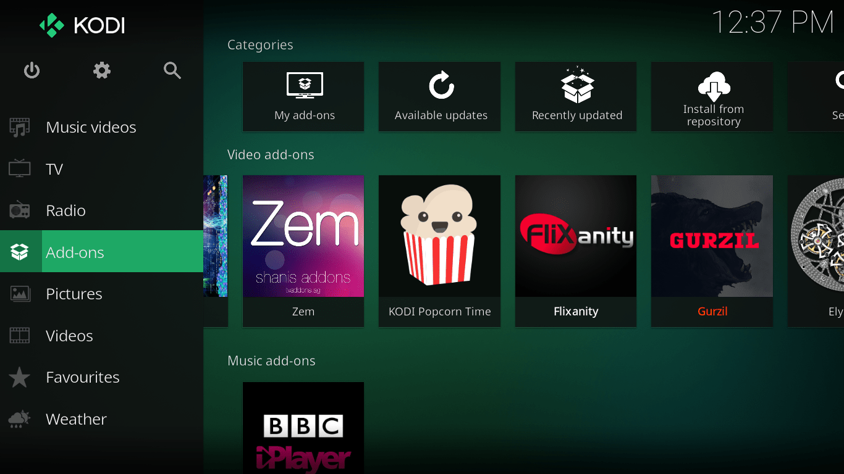Click the TV screen icon in sidebar
Image resolution: width=844 pixels, height=474 pixels.
click(20, 168)
